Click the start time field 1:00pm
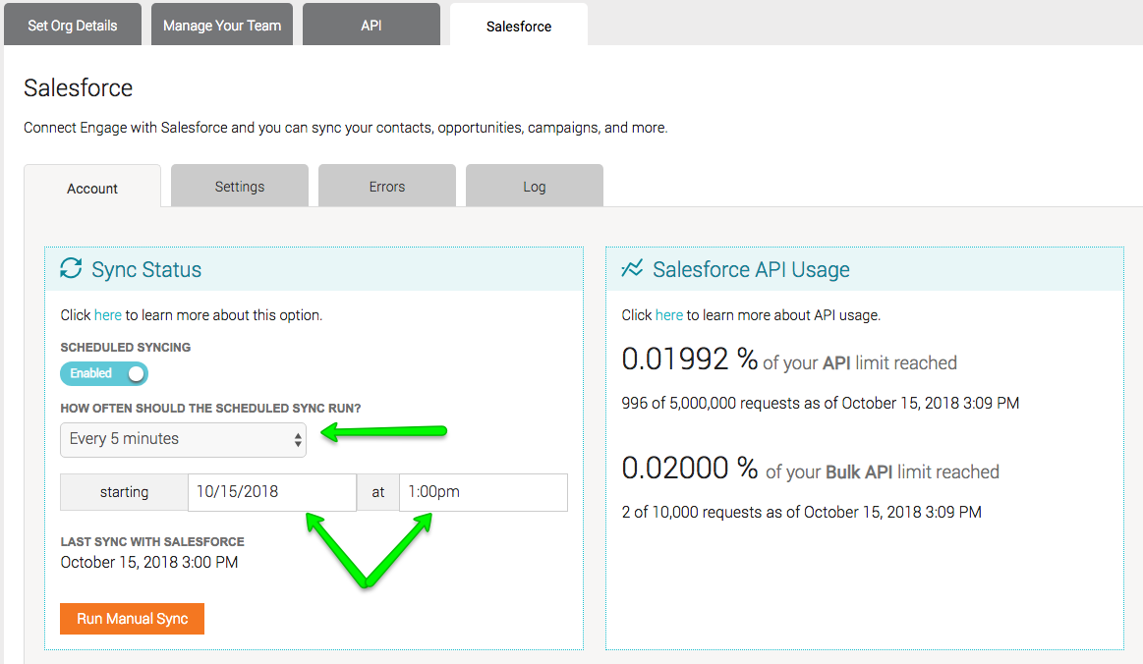 [x=484, y=492]
